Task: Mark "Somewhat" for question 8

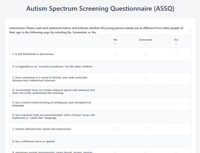Action: 145,141
